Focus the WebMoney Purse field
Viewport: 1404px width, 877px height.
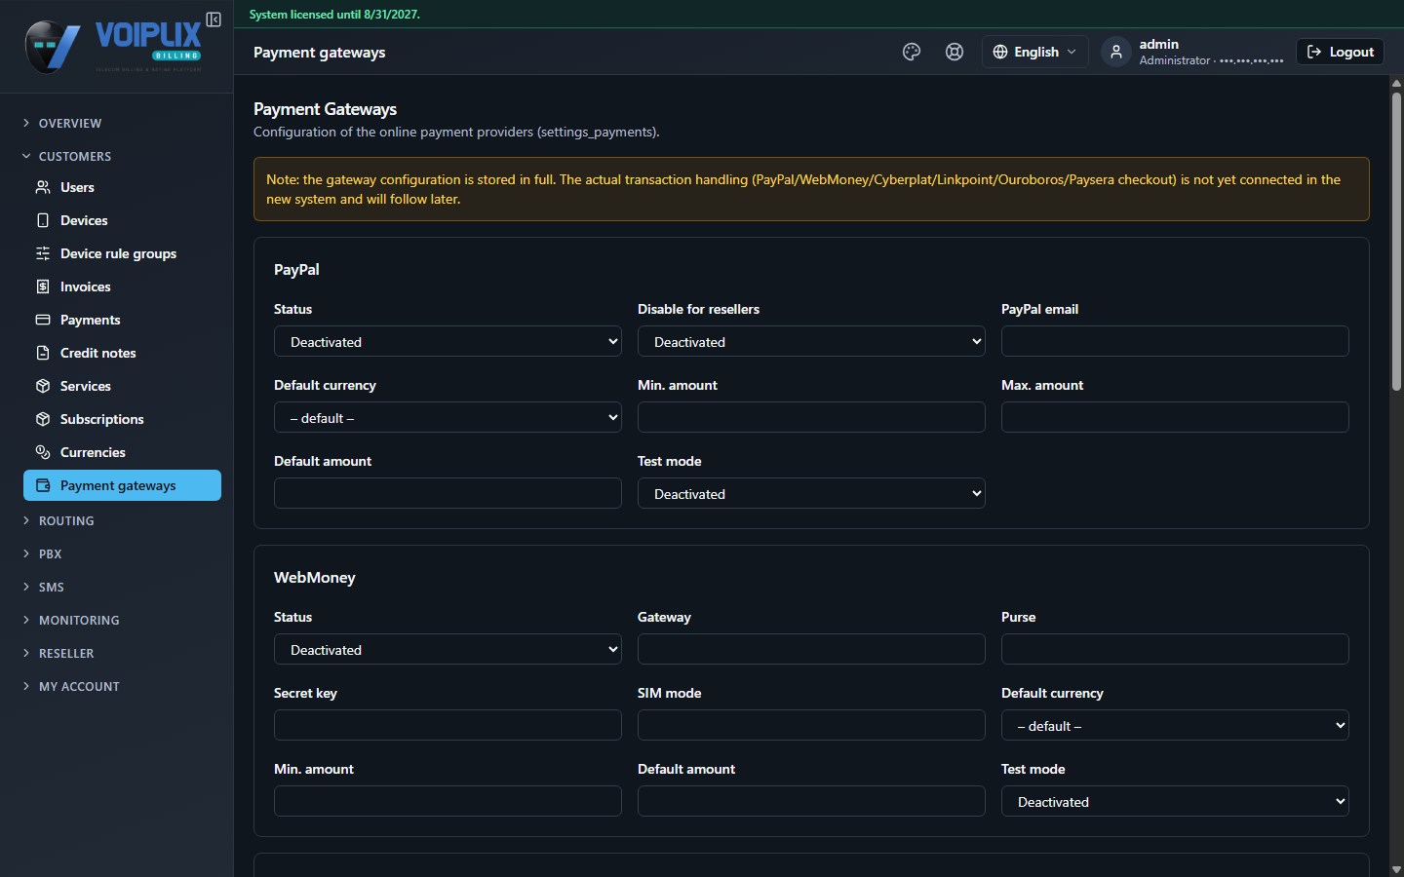(x=1175, y=649)
